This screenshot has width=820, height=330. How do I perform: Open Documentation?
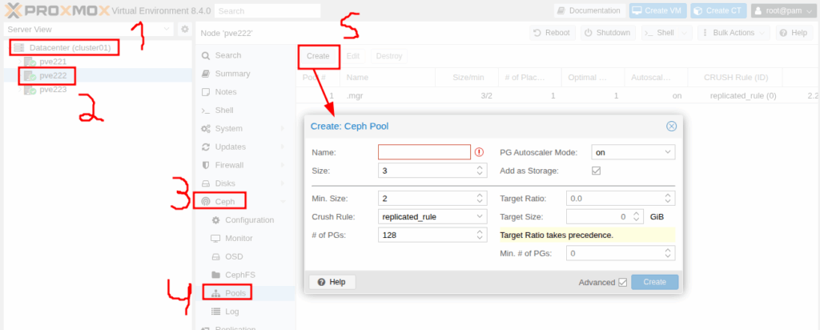point(589,10)
